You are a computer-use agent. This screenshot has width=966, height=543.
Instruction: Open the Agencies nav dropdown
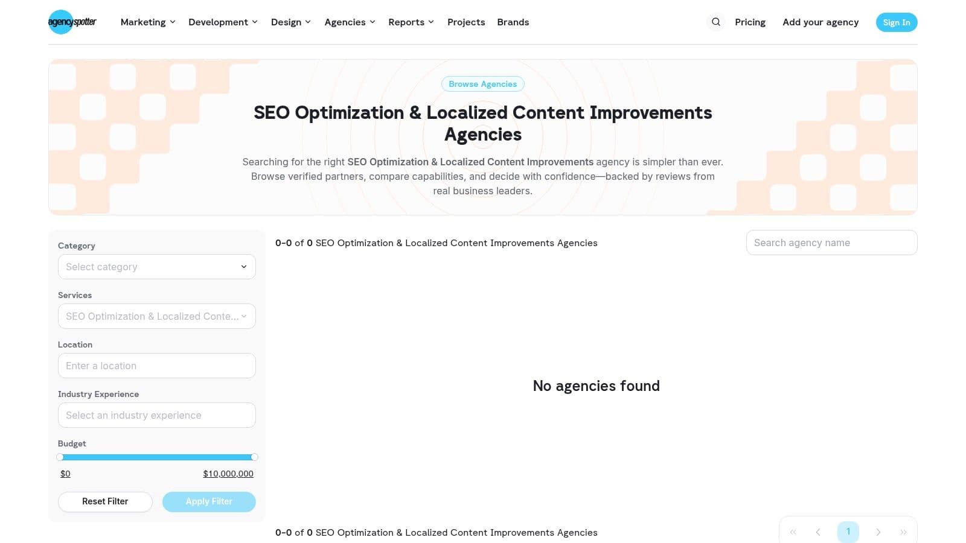[x=350, y=22]
